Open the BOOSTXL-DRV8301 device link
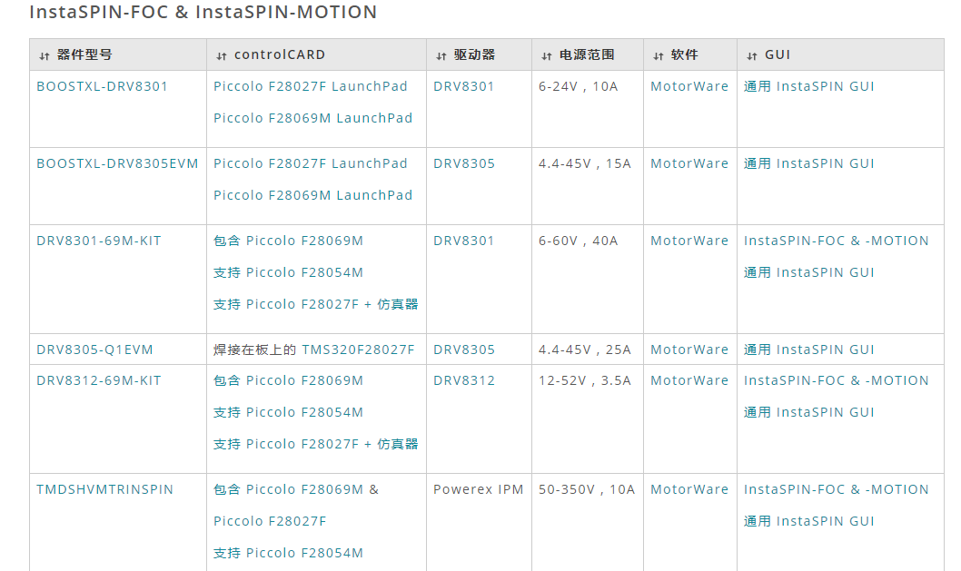The image size is (961, 571). tap(102, 86)
